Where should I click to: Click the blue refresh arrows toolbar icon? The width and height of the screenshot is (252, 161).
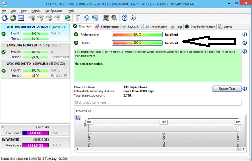5,18
